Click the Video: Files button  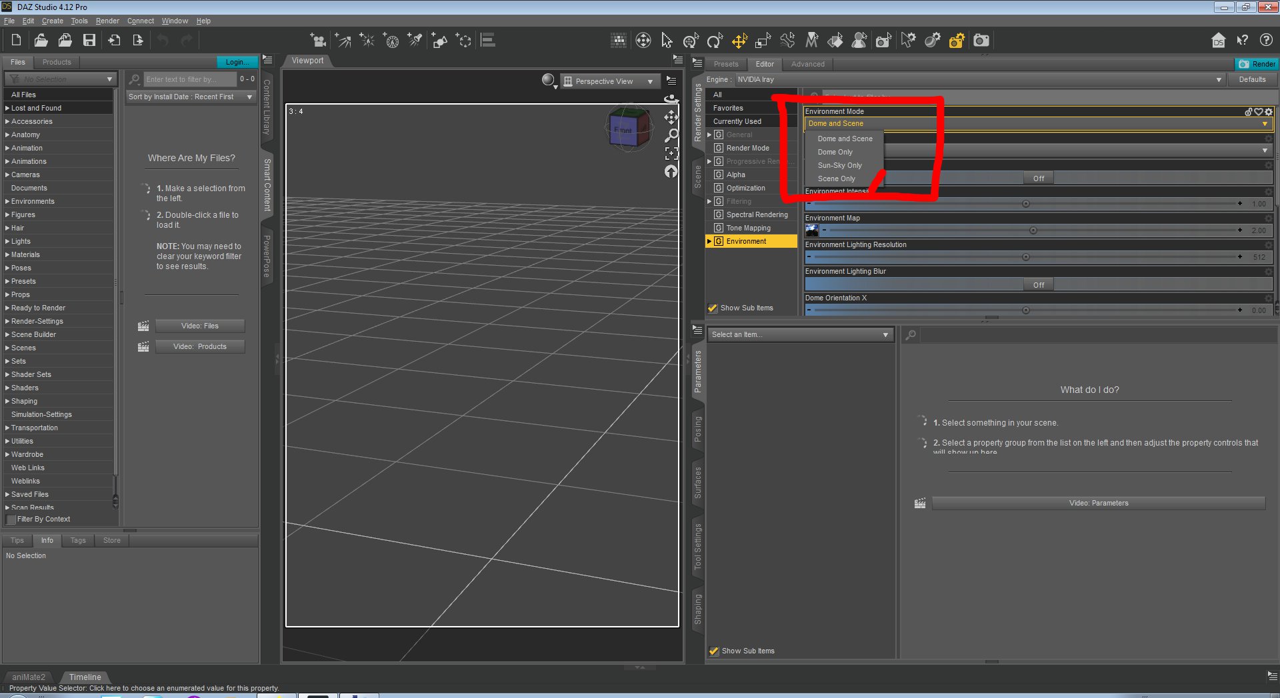[x=200, y=326]
